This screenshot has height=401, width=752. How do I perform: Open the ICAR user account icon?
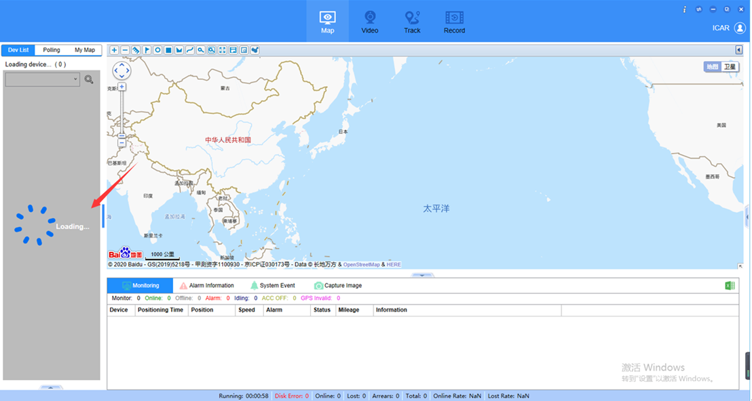[x=740, y=28]
